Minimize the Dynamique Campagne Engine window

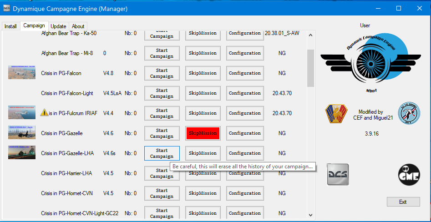(x=378, y=9)
